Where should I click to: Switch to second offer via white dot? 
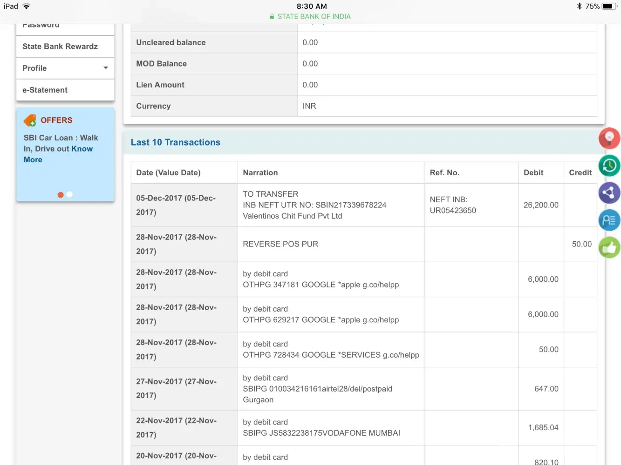coord(69,195)
